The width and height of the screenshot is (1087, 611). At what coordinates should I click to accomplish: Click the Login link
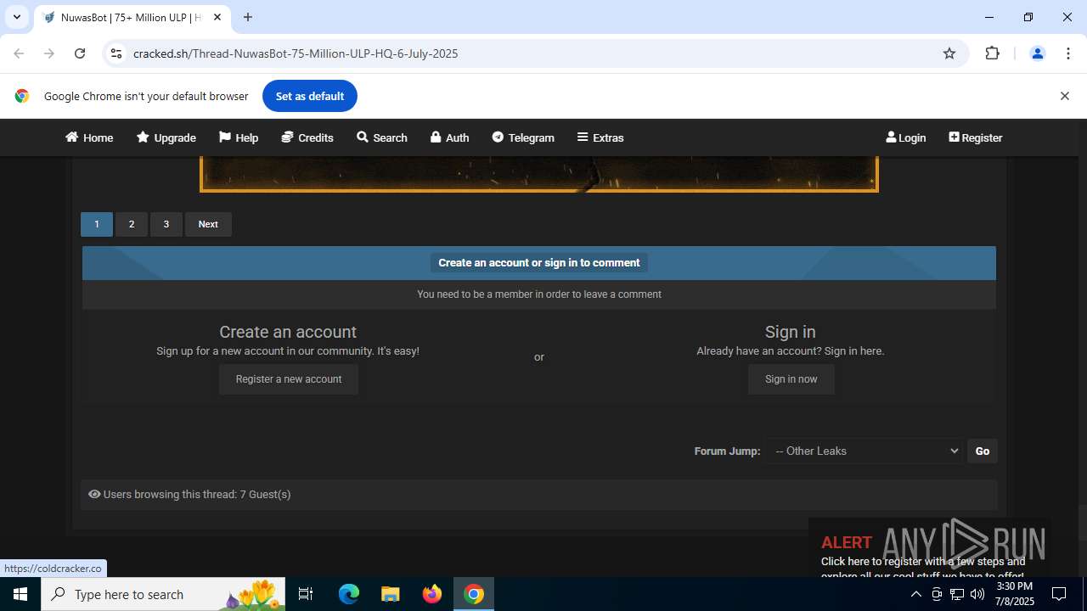tap(906, 137)
